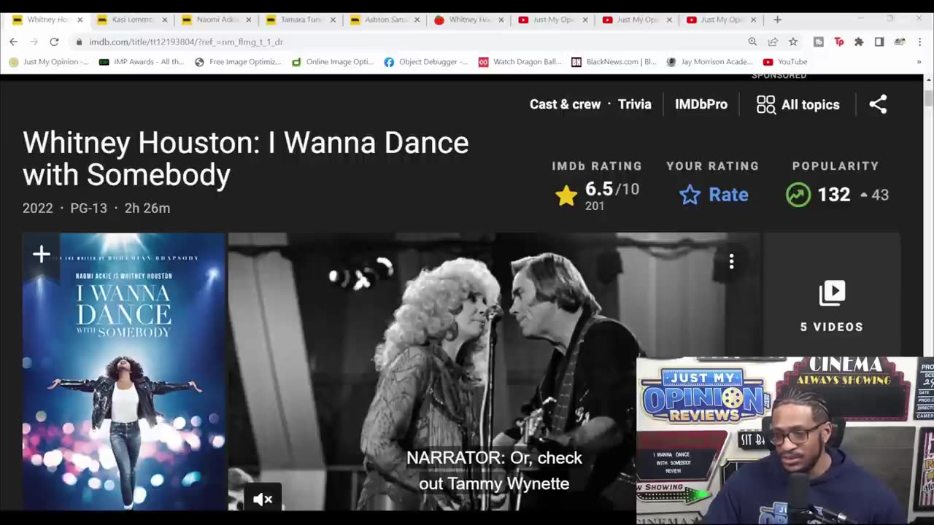This screenshot has height=525, width=934.
Task: Open the PG-13 parental guide link
Action: point(88,208)
